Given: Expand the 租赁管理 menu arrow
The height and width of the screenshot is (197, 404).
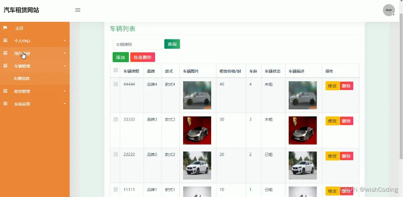Looking at the screenshot, I should (x=65, y=91).
